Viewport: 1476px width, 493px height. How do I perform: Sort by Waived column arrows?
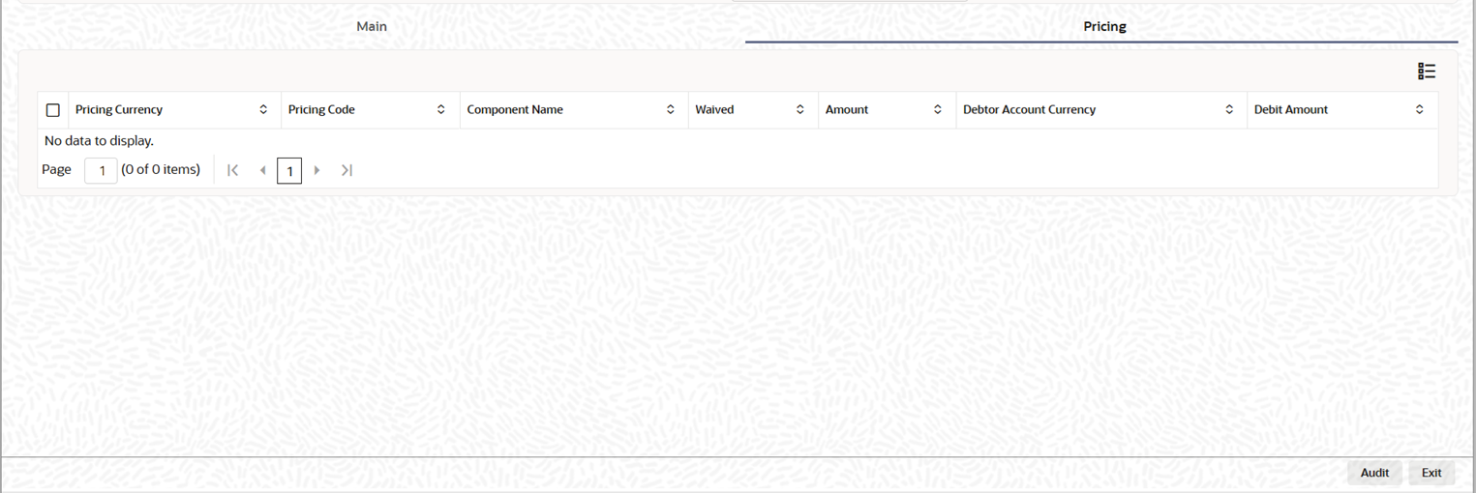pyautogui.click(x=800, y=110)
